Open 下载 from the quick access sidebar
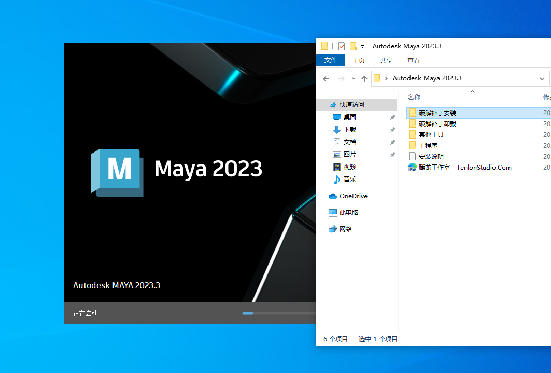The image size is (551, 373). (x=349, y=130)
